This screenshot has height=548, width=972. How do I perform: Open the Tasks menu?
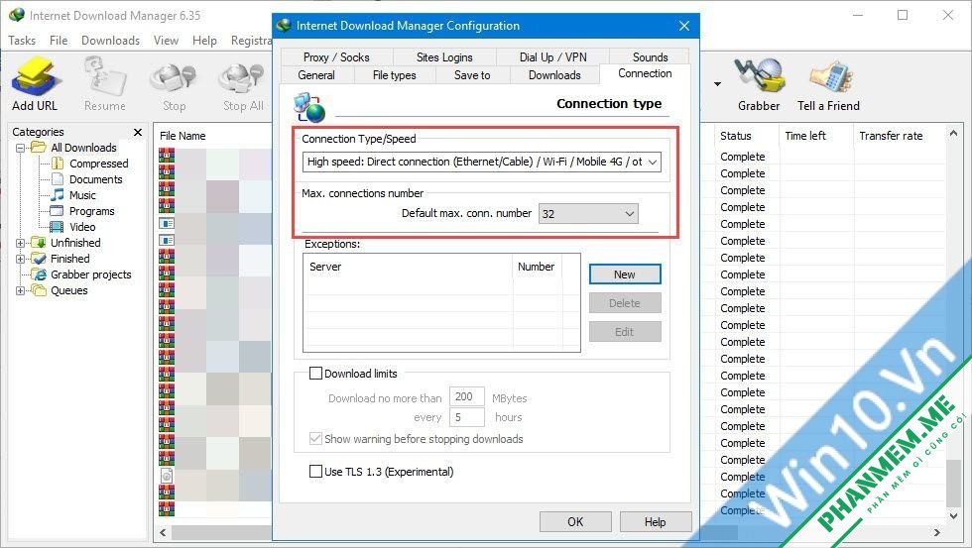(22, 41)
